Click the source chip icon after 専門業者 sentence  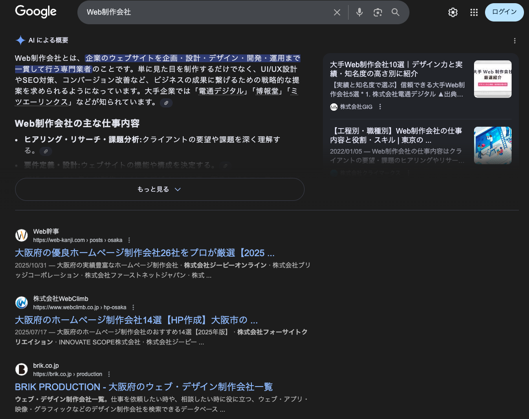coord(166,102)
